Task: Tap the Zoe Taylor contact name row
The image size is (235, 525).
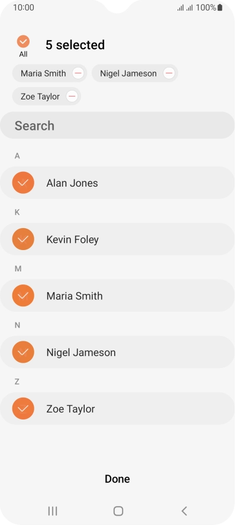Action: click(117, 408)
